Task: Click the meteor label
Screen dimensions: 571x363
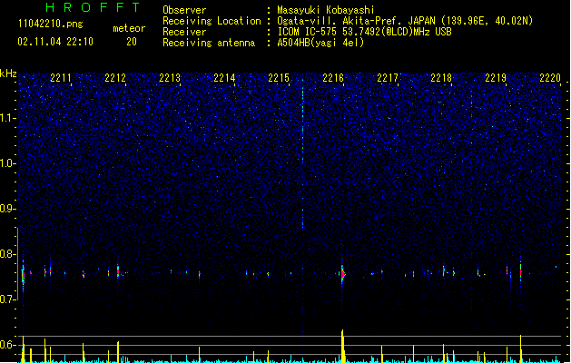Action: tap(129, 28)
